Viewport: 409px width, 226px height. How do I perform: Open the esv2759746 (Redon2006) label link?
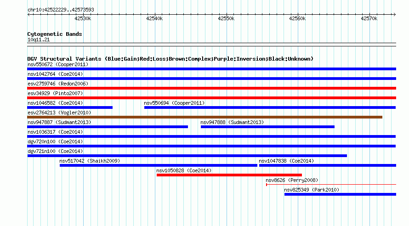tap(58, 84)
